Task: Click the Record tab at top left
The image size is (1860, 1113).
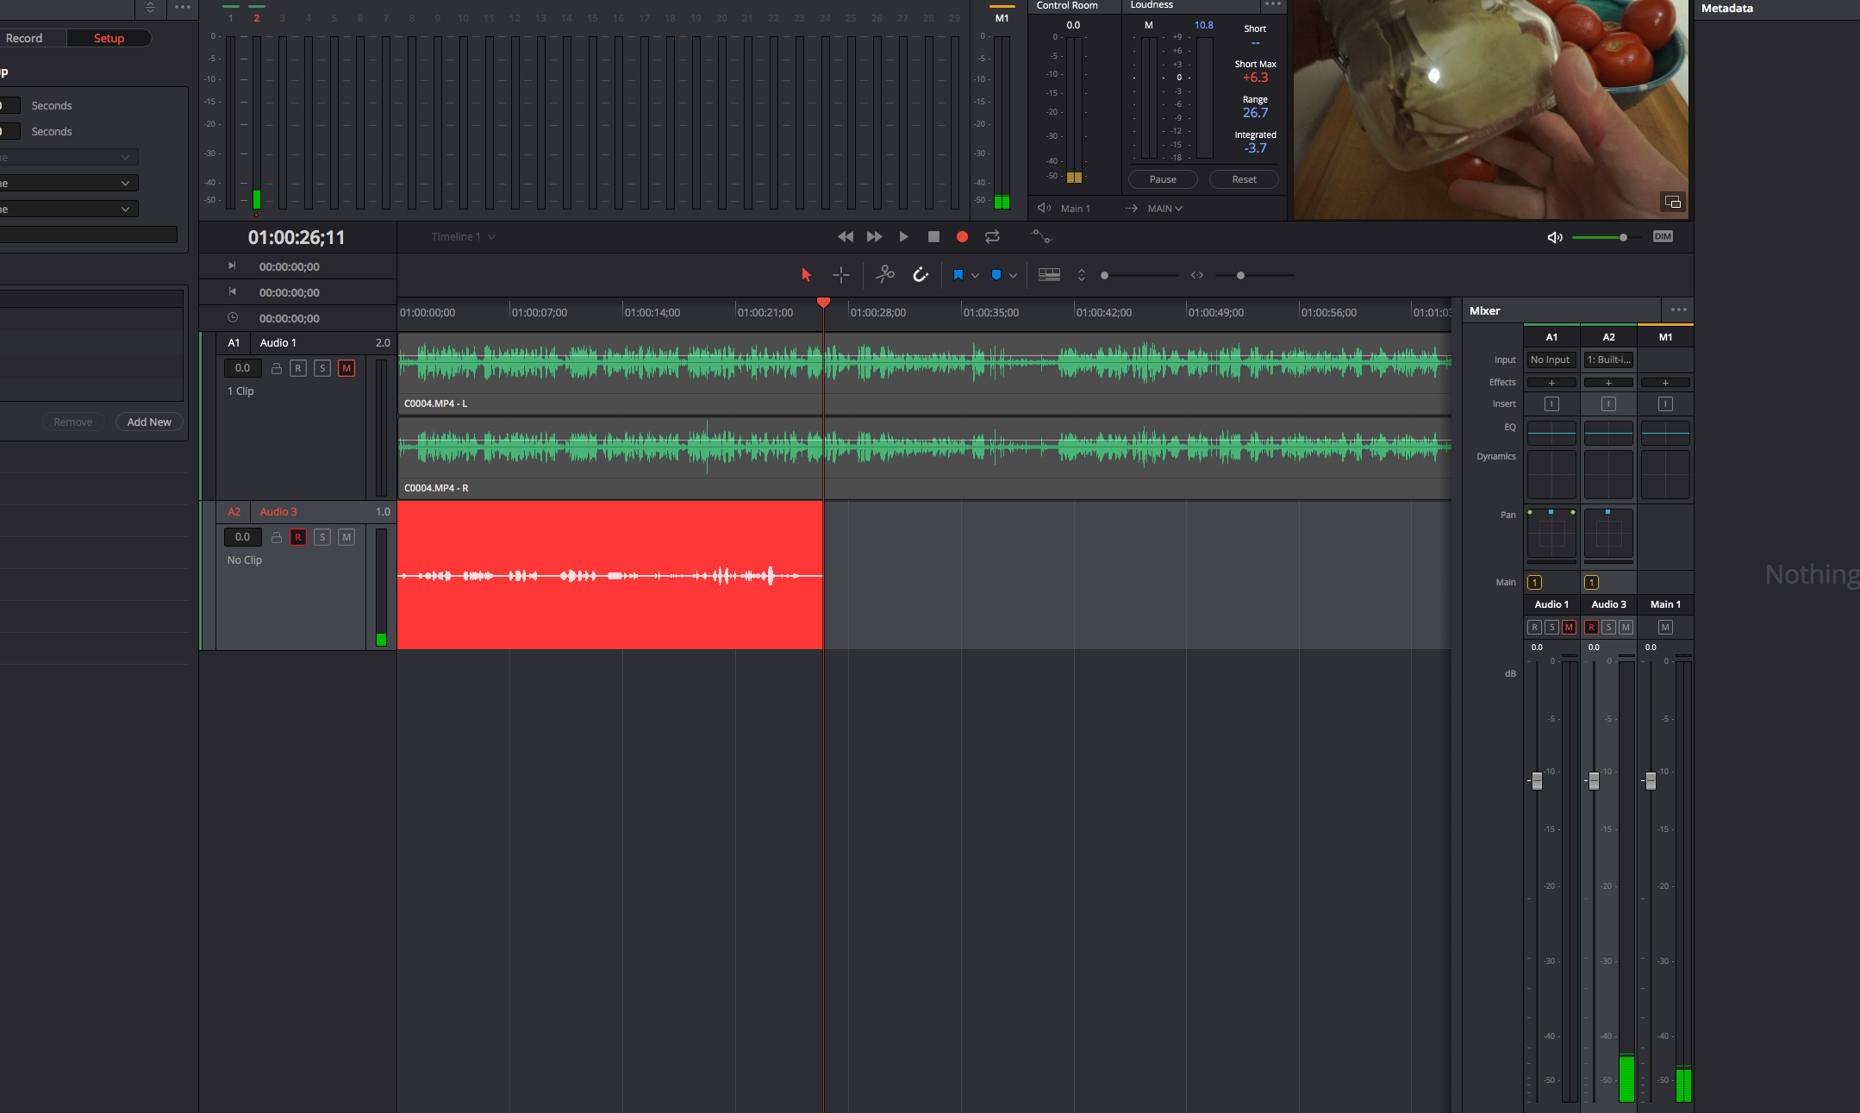Action: coord(24,37)
